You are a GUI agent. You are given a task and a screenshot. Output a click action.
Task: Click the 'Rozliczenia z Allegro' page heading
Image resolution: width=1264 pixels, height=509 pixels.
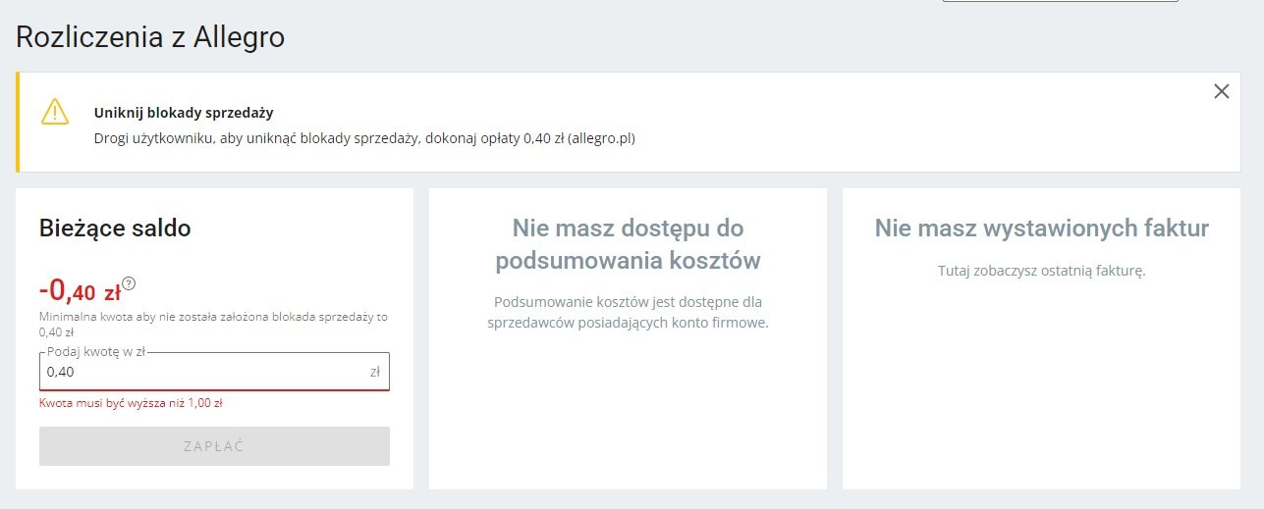(150, 37)
